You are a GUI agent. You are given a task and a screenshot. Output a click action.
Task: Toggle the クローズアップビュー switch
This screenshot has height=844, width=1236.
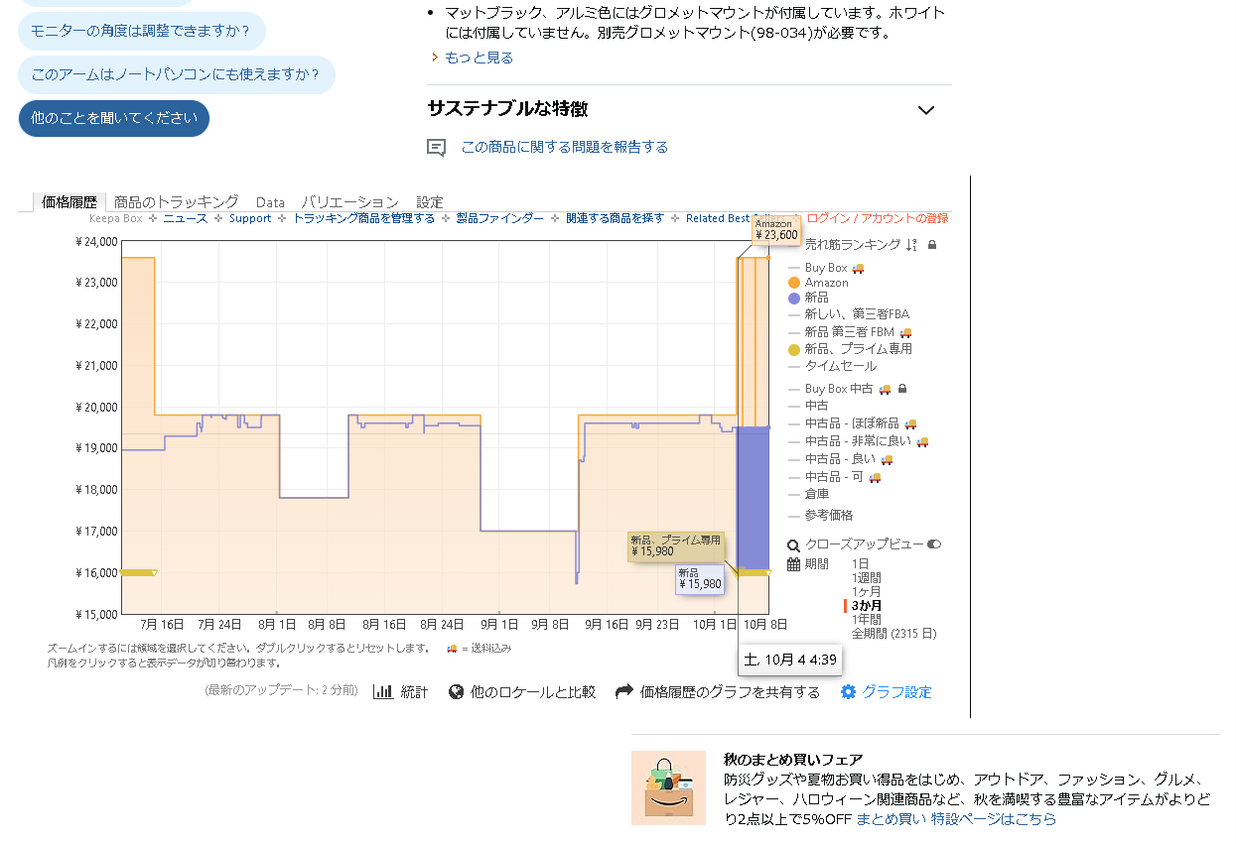(933, 544)
